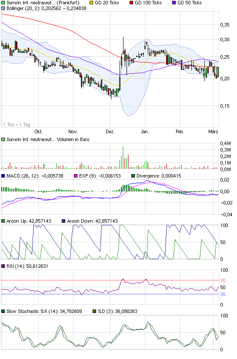The height and width of the screenshot is (359, 237).
Task: Click the März axis label
Action: point(213,132)
